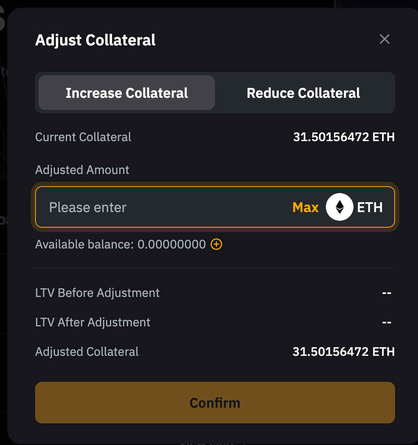Click the Adjusted Amount input field
This screenshot has height=445, width=418.
coord(164,207)
